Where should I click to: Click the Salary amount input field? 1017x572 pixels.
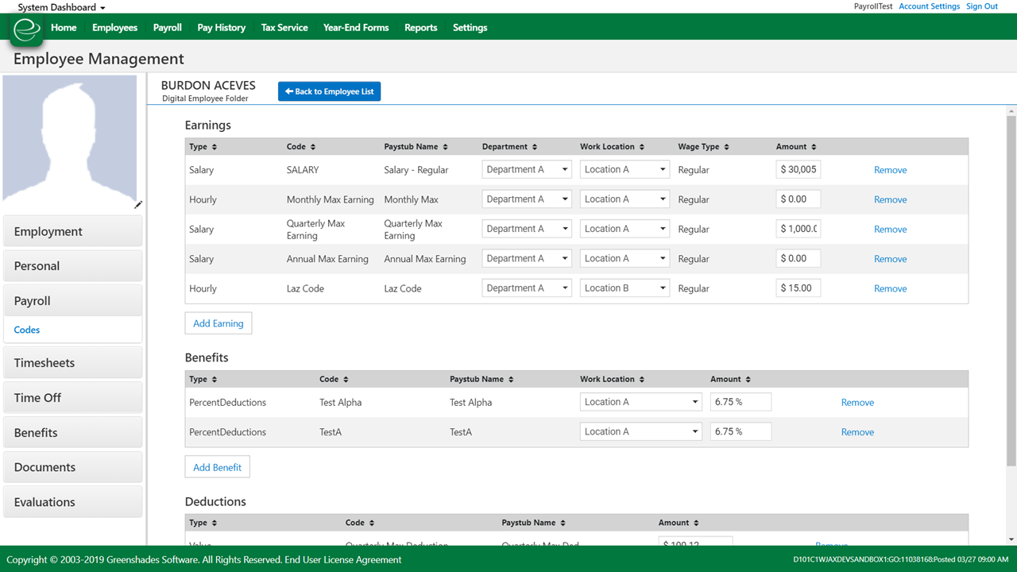[798, 170]
